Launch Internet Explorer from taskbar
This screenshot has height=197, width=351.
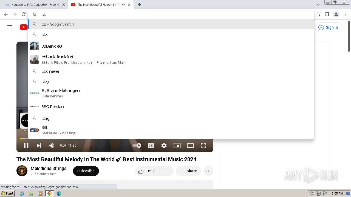pyautogui.click(x=22, y=193)
